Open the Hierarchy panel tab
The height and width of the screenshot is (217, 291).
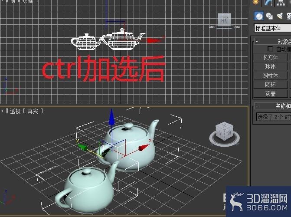(281, 3)
